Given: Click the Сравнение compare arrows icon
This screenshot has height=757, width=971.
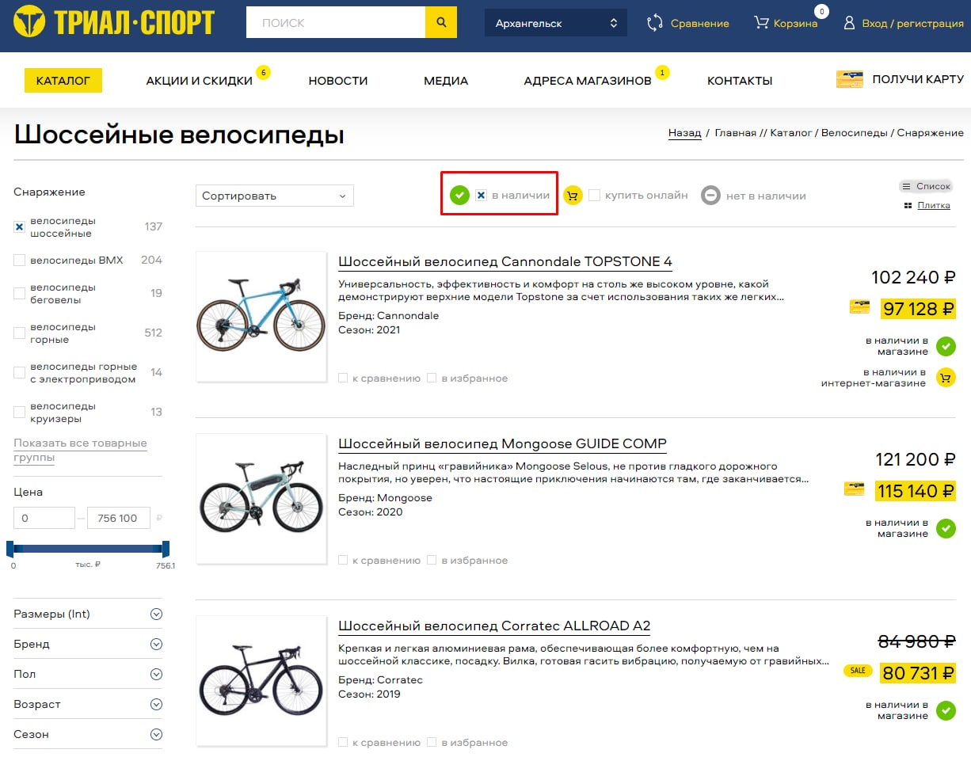Looking at the screenshot, I should tap(654, 23).
